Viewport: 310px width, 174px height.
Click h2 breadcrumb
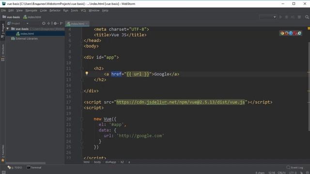click(x=122, y=162)
